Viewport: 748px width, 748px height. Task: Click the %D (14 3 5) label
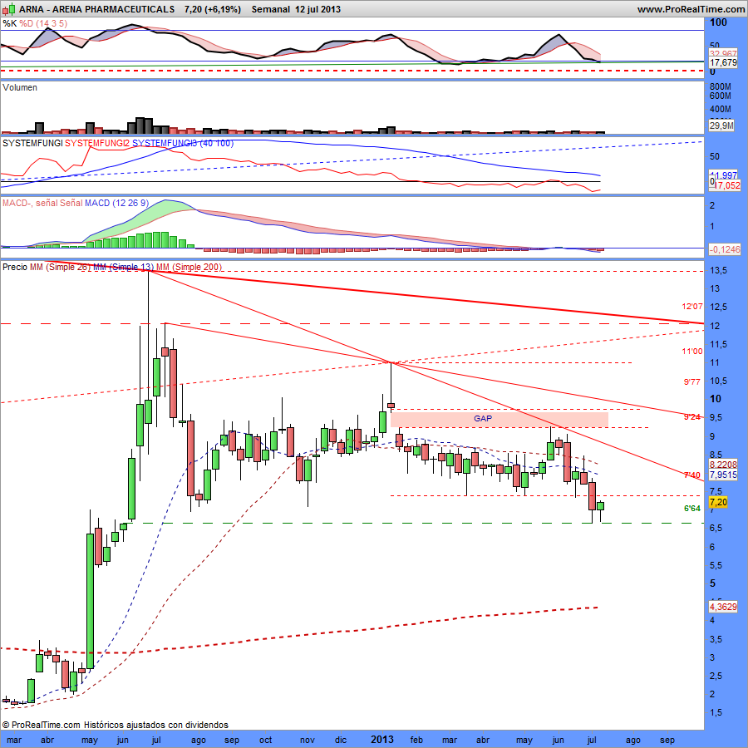(x=43, y=23)
